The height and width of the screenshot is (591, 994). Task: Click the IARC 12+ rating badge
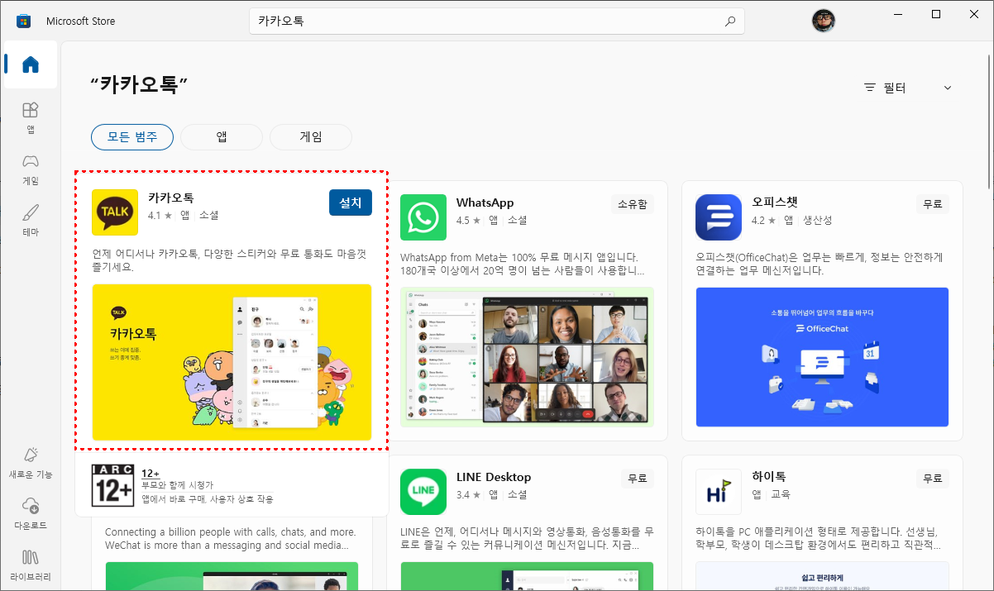tap(112, 484)
